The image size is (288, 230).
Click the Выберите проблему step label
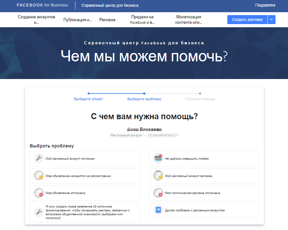144,99
